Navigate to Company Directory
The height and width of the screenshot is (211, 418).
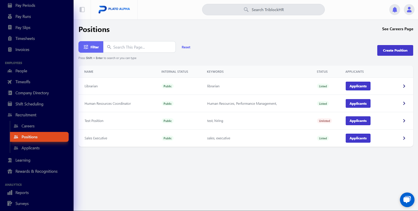pyautogui.click(x=32, y=93)
